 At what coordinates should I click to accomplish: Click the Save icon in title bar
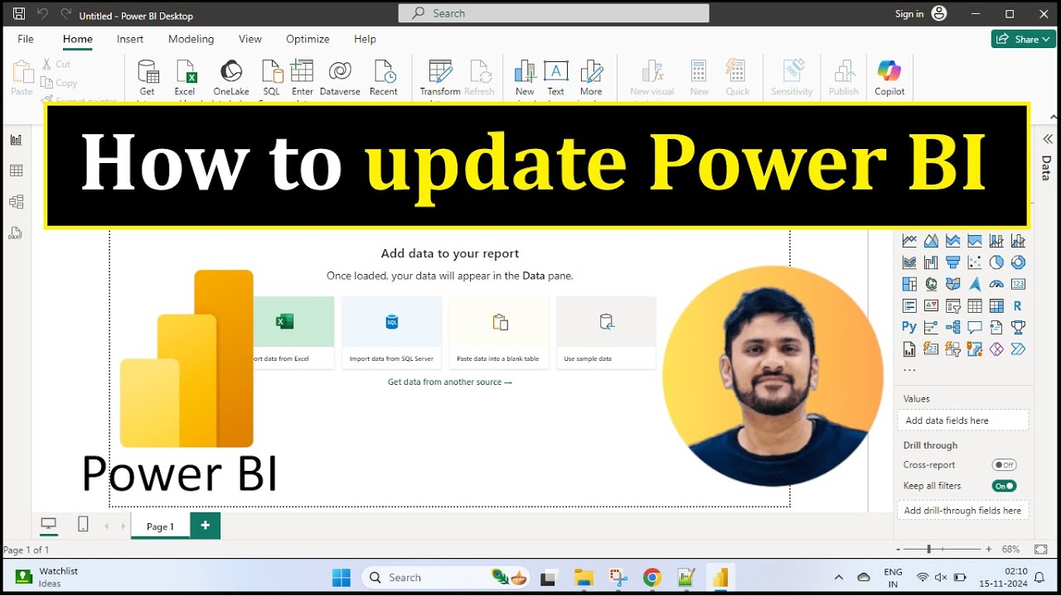[19, 14]
